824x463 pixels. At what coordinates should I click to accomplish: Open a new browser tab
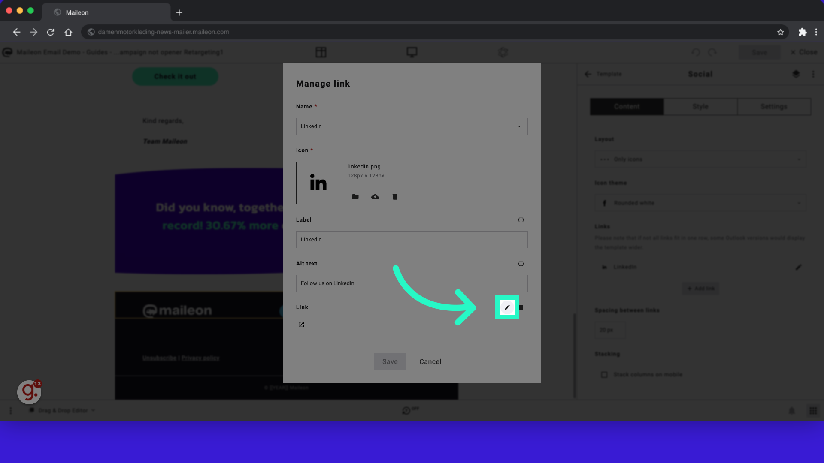pyautogui.click(x=179, y=13)
